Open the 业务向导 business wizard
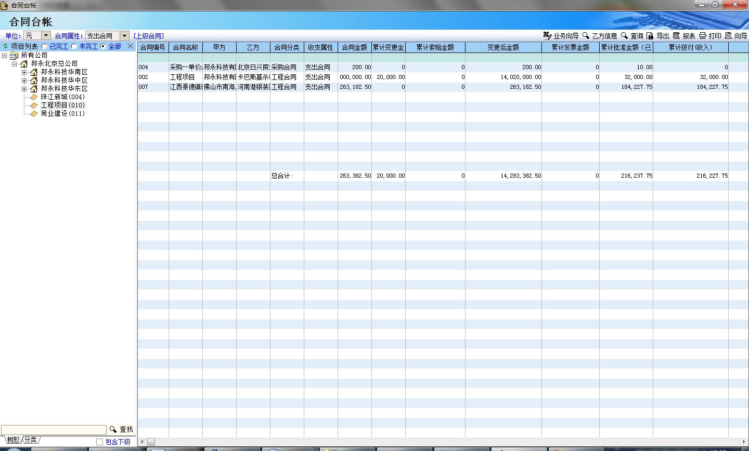Viewport: 749px width, 451px height. coord(548,36)
